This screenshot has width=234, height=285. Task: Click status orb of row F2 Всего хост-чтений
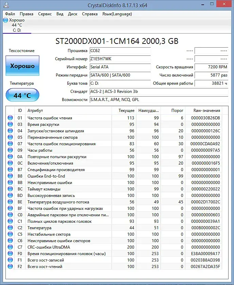pos(10,266)
